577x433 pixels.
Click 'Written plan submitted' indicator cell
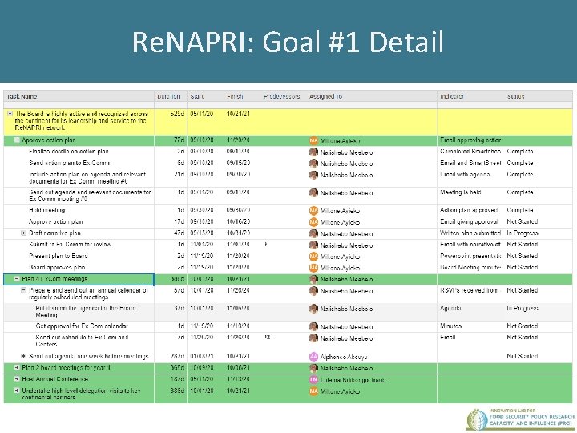click(470, 233)
